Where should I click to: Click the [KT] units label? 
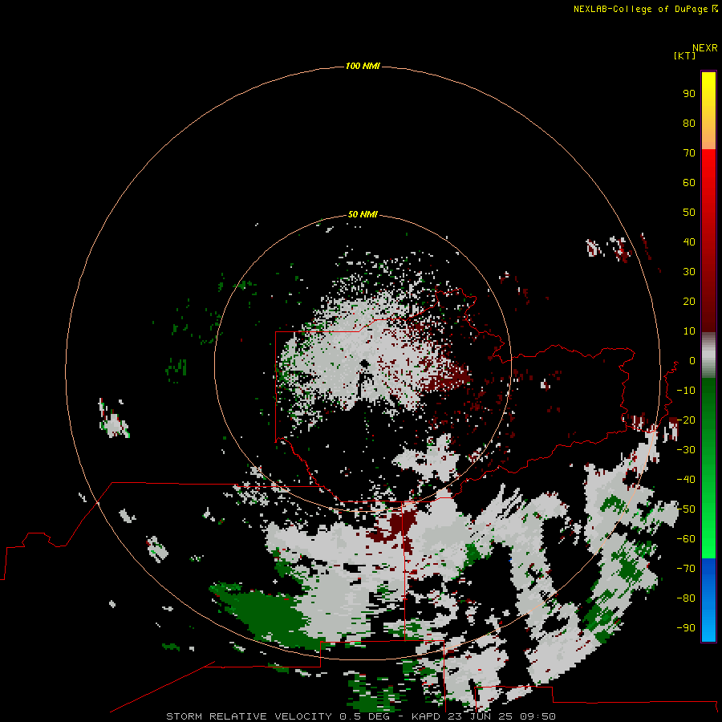pyautogui.click(x=685, y=55)
